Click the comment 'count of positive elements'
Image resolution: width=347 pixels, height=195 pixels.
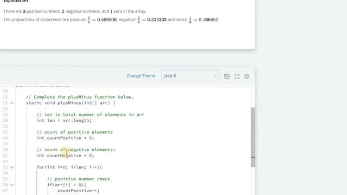(x=75, y=132)
